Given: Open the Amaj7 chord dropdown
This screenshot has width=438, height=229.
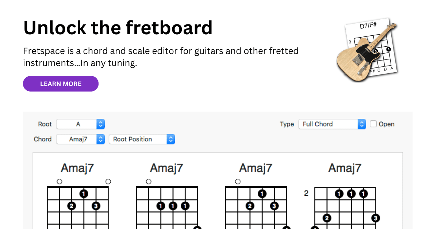Looking at the screenshot, I should pyautogui.click(x=80, y=139).
